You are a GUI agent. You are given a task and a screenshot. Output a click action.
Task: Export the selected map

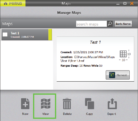pos(112,106)
